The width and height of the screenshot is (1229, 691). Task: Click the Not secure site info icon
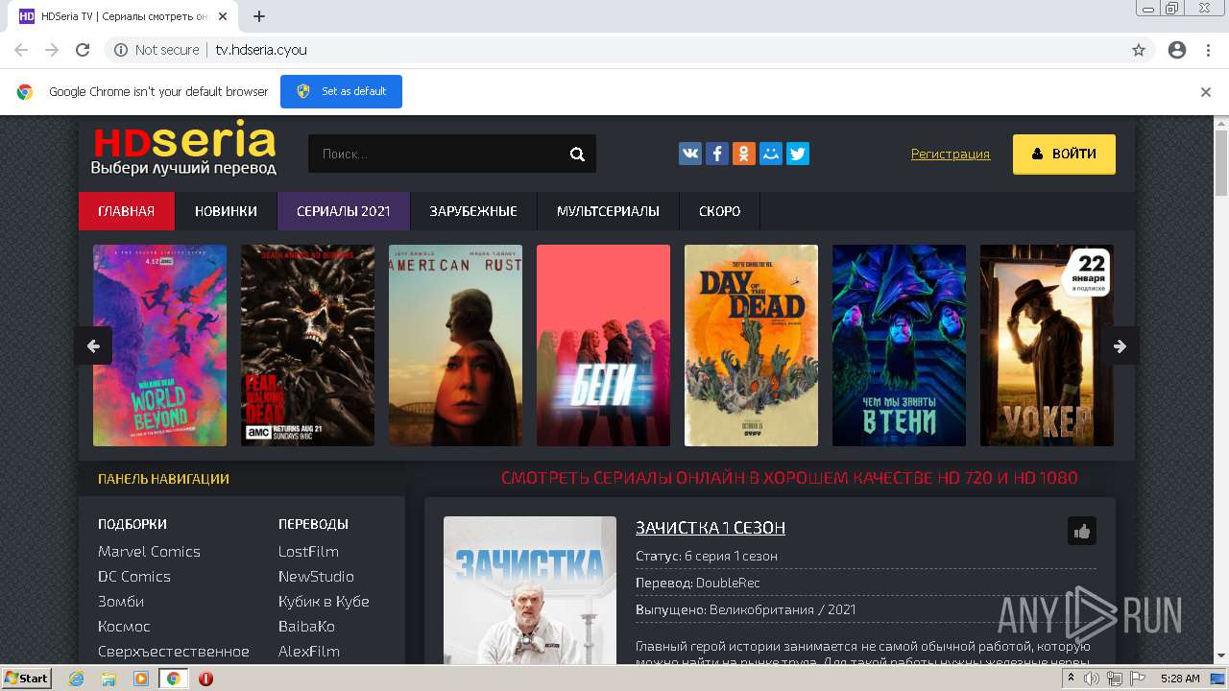121,50
